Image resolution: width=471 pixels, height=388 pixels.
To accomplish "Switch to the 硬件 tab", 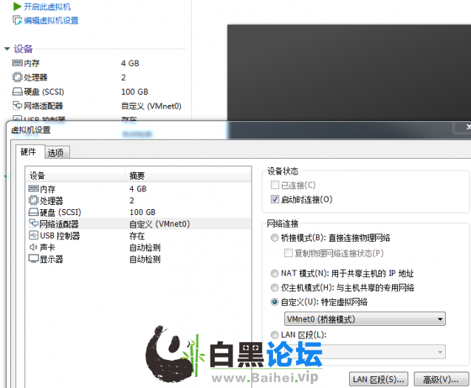I will pyautogui.click(x=28, y=152).
